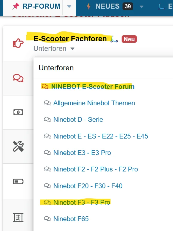The image size is (173, 231).
Task: Open Ninebot F2 - F2 Plus - F2 Pro
Action: pos(96,169)
